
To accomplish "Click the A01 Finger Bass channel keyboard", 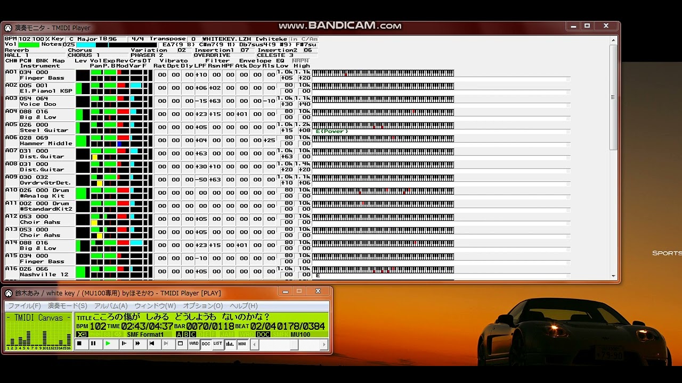I will [x=383, y=73].
